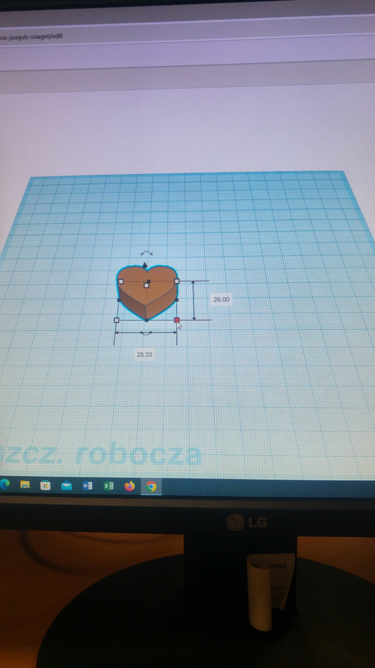375x668 pixels.
Task: Open the Mail app from the taskbar
Action: (66, 485)
